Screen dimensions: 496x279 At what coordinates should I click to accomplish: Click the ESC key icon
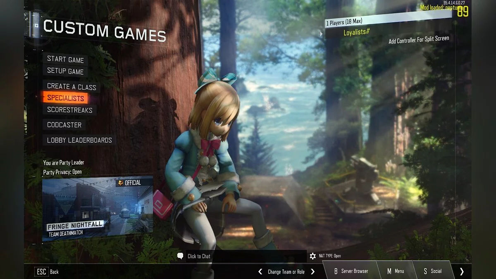pos(41,272)
